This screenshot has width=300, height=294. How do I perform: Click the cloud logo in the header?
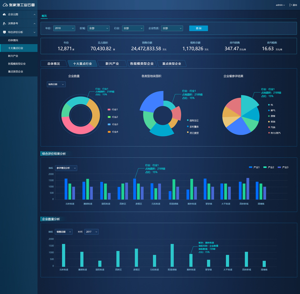pos(5,4)
